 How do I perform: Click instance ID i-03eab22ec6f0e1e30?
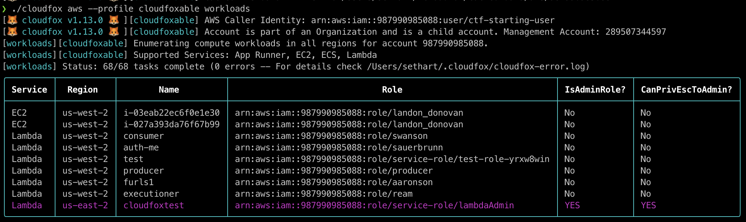coord(171,113)
